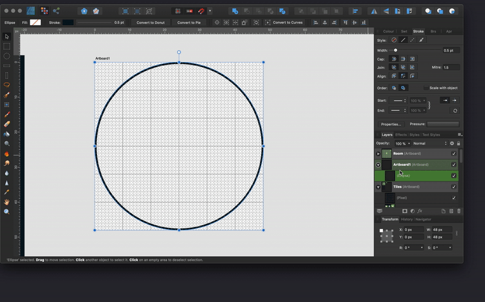
Task: Open the layer Opacity dropdown
Action: [x=409, y=144]
